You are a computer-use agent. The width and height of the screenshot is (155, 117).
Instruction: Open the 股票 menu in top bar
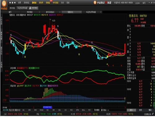pyautogui.click(x=20, y=3)
